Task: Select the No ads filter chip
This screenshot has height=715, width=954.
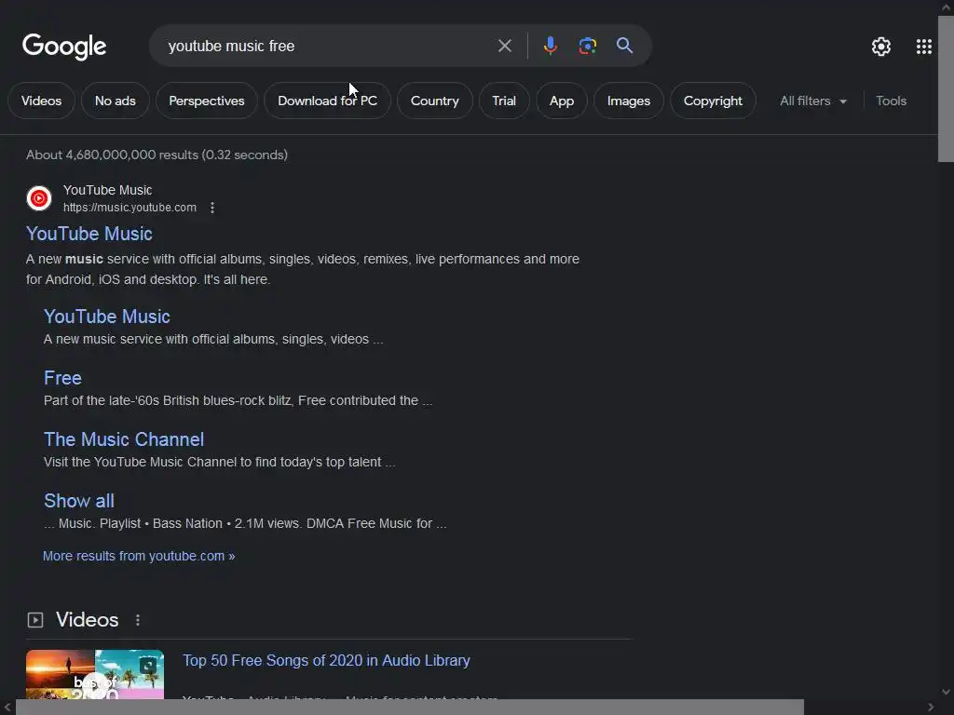Action: pos(115,101)
